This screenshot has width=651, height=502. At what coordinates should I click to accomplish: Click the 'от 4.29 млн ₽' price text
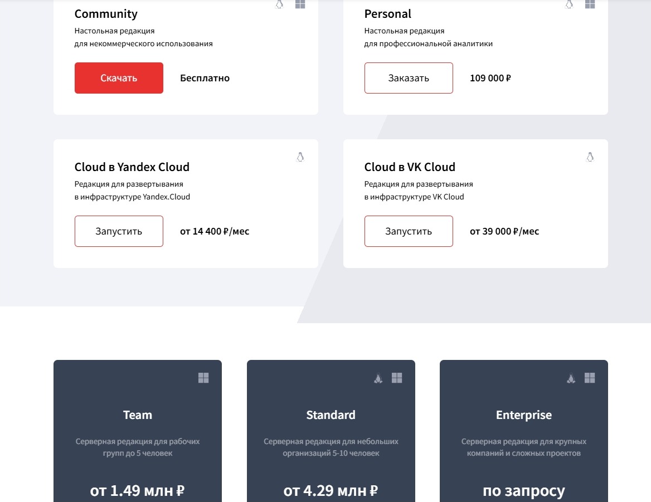coord(331,491)
